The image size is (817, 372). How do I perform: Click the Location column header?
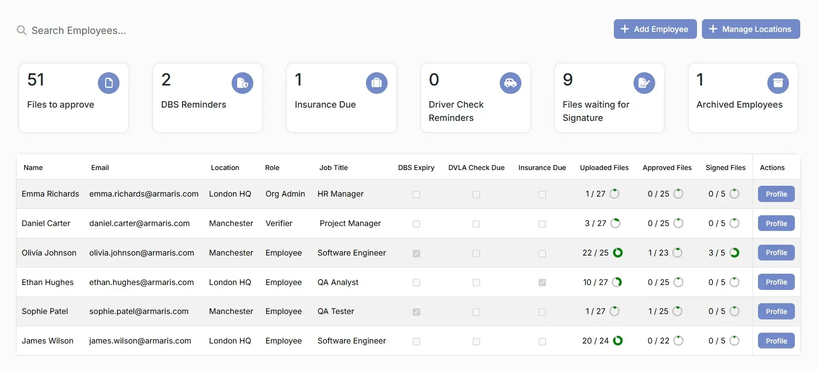(x=225, y=168)
